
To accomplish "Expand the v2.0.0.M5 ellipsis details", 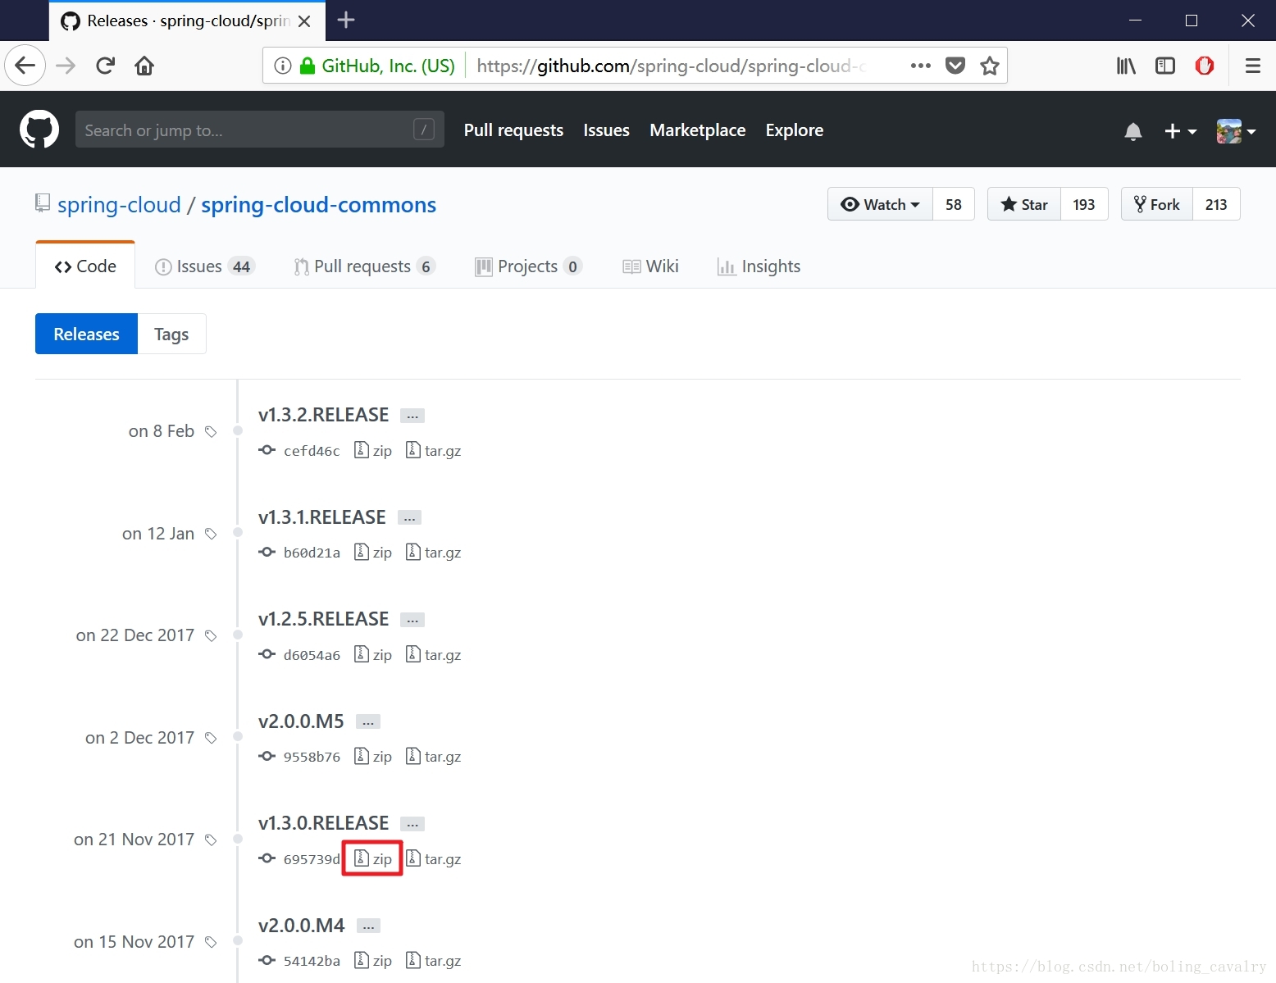I will pyautogui.click(x=368, y=722).
